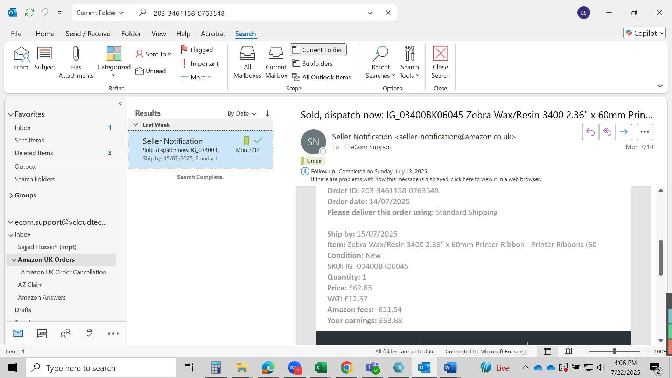Reply to the Seller Notification email
Image resolution: width=672 pixels, height=378 pixels.
[590, 132]
